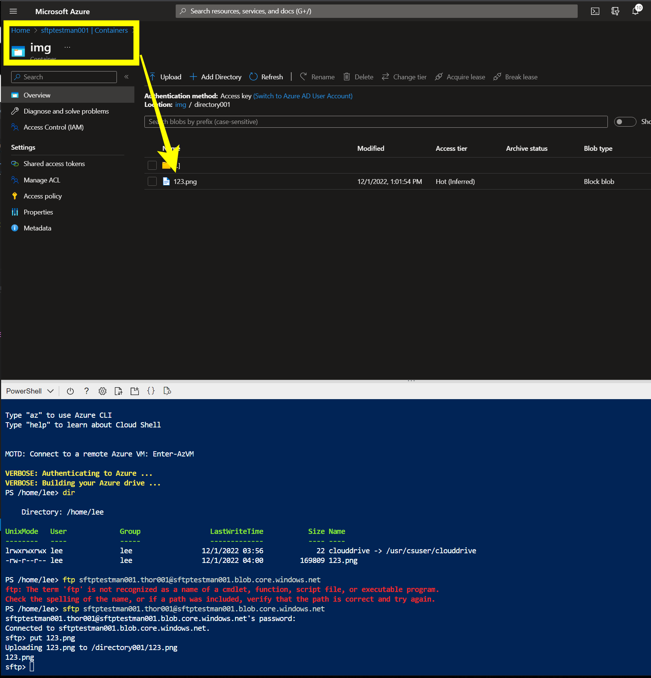
Task: Select Overview in the sidebar
Action: (68, 95)
